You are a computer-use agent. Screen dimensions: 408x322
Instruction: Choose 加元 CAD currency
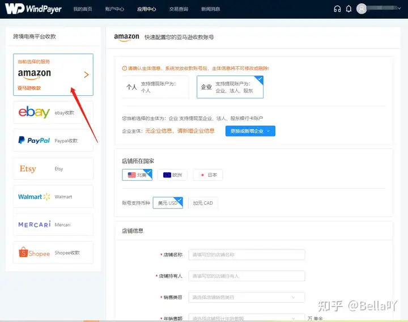(203, 203)
